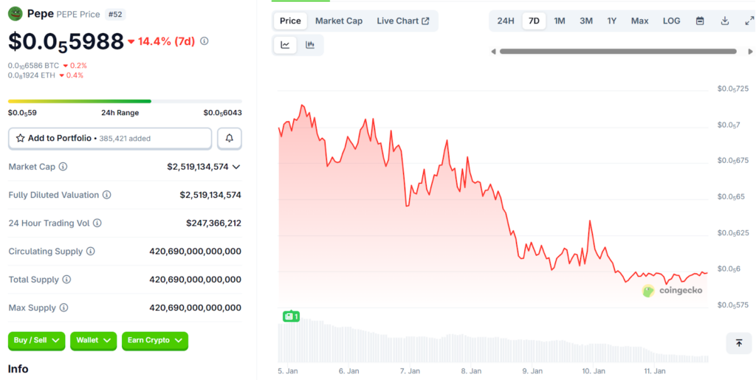Open the calendar date range picker
Image resolution: width=756 pixels, height=380 pixels.
pos(700,21)
